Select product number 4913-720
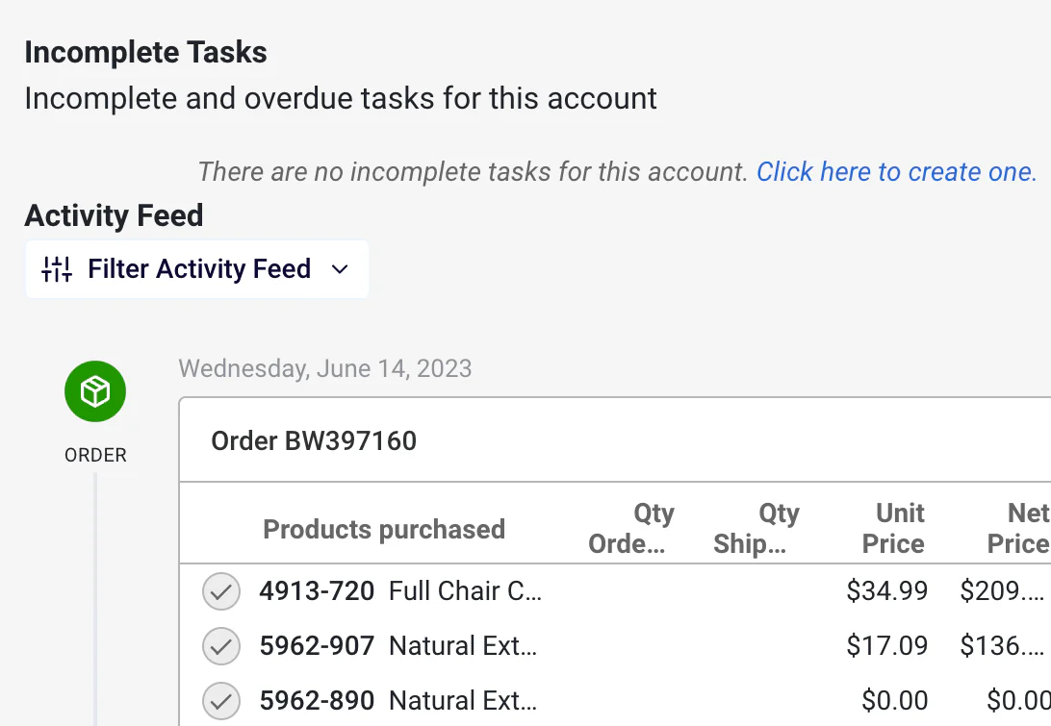Image resolution: width=1051 pixels, height=726 pixels. click(x=317, y=591)
